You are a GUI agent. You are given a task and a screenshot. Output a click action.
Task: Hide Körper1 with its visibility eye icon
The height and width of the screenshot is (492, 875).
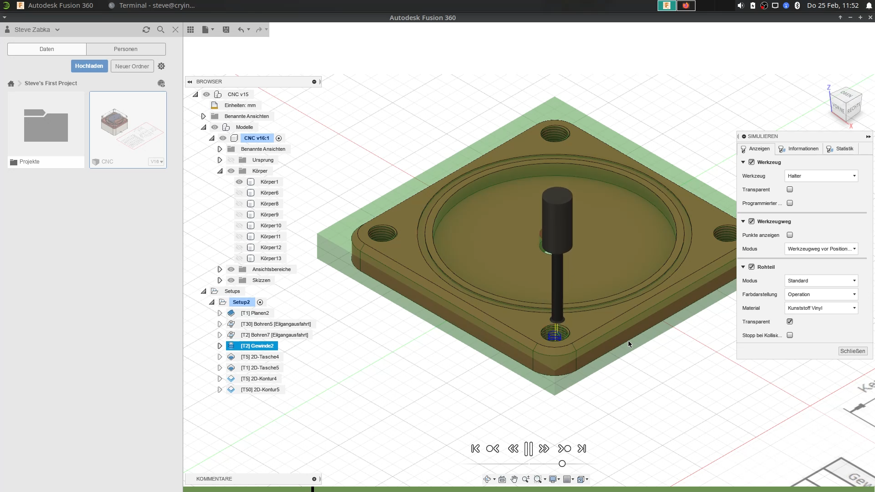[240, 181]
